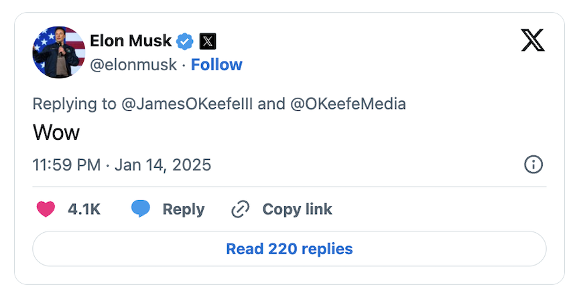Click the blue reply speech bubble icon
Viewport: 579px width, 297px height.
[140, 209]
